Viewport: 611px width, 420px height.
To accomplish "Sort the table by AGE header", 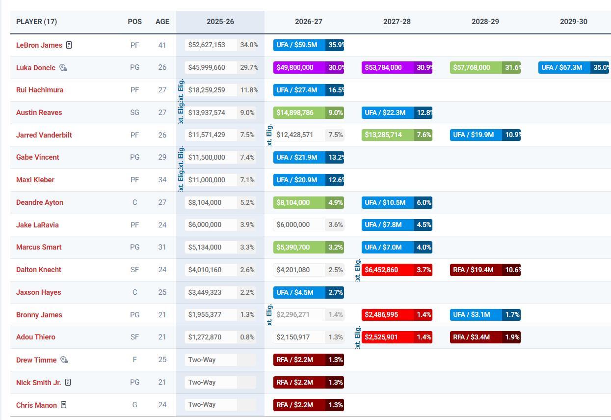I will pos(162,22).
